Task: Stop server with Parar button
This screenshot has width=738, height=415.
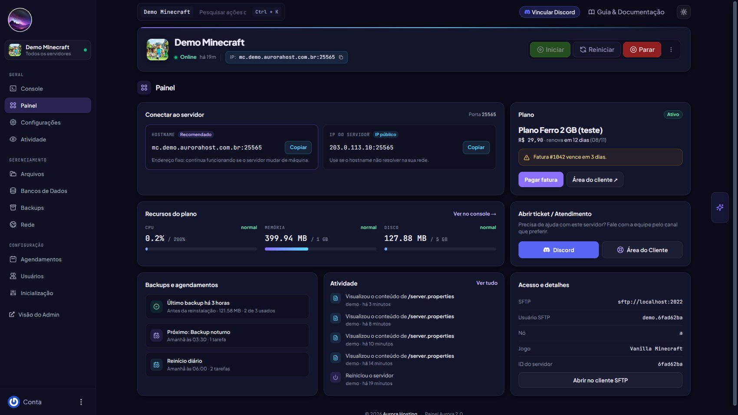Action: (x=642, y=49)
